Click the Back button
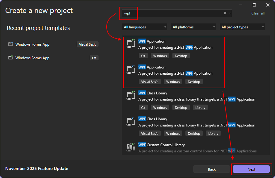The height and width of the screenshot is (178, 275). coord(212,169)
